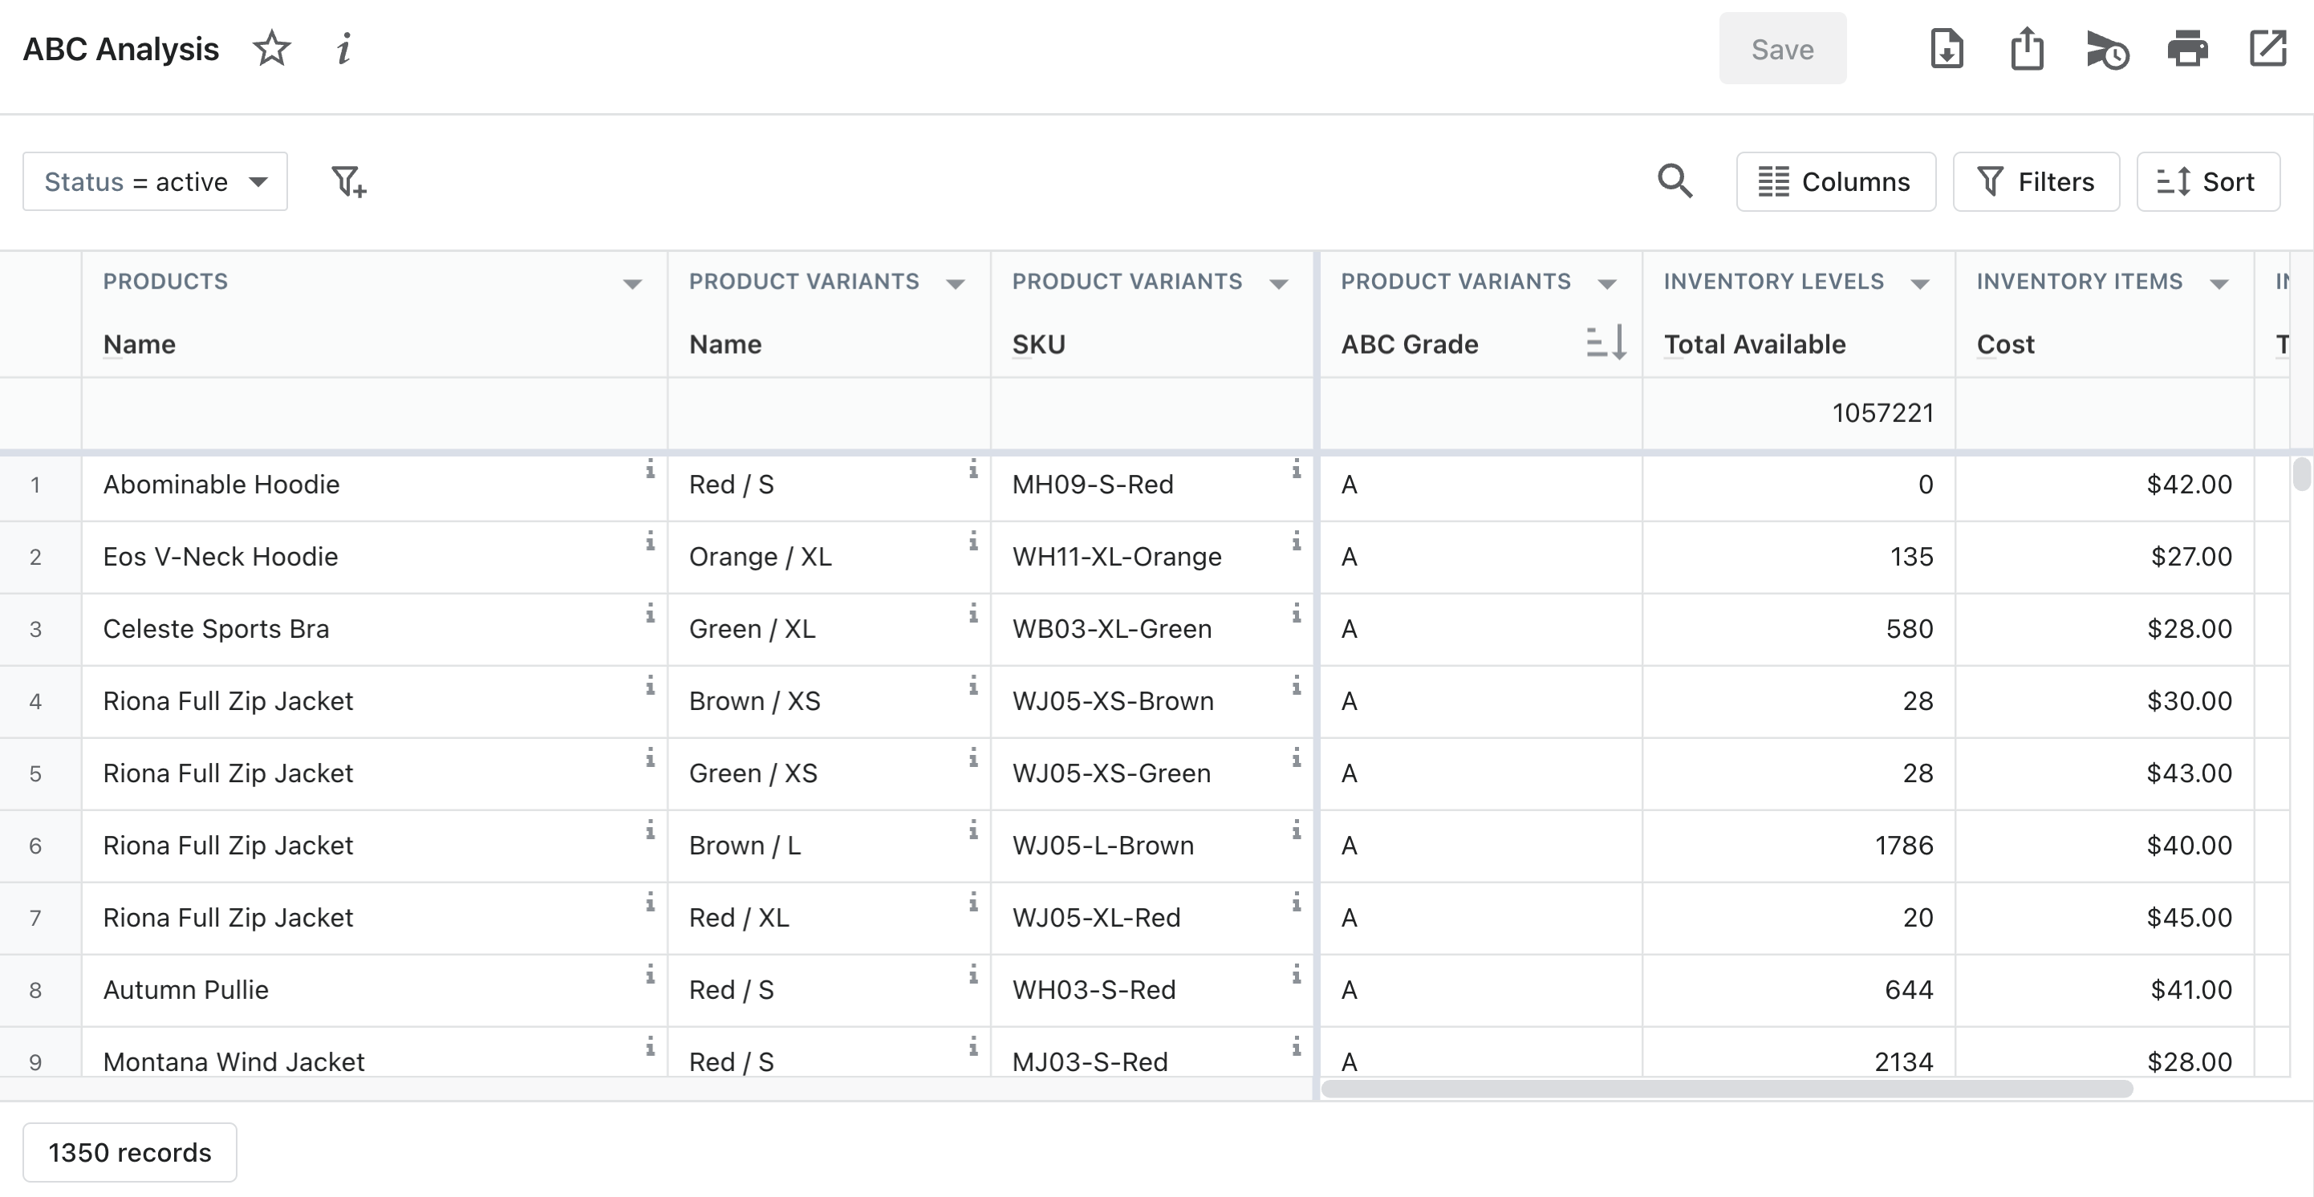2314x1197 pixels.
Task: Click the share export icon
Action: click(x=2027, y=48)
